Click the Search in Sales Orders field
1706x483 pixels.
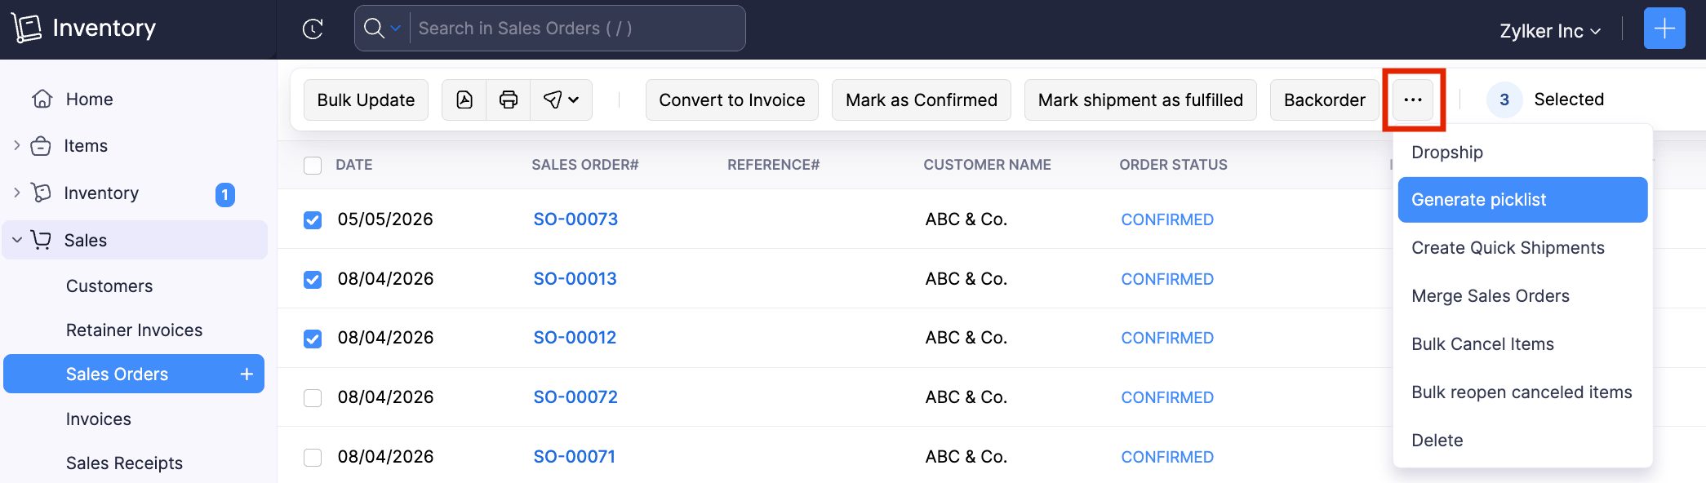click(x=575, y=29)
